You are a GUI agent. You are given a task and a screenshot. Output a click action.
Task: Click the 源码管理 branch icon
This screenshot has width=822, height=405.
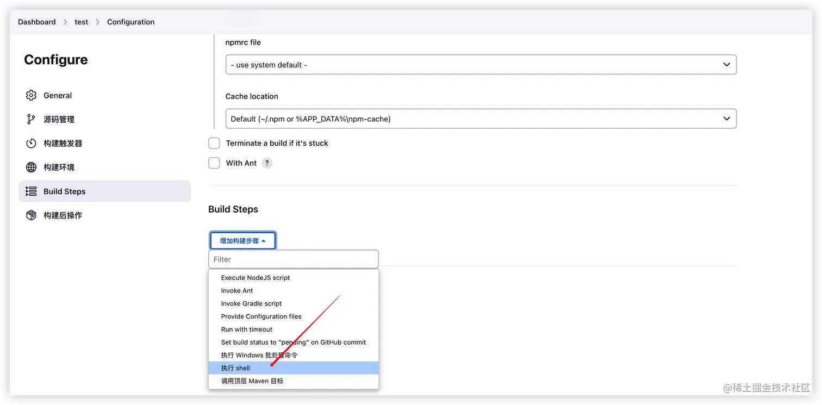pyautogui.click(x=31, y=119)
